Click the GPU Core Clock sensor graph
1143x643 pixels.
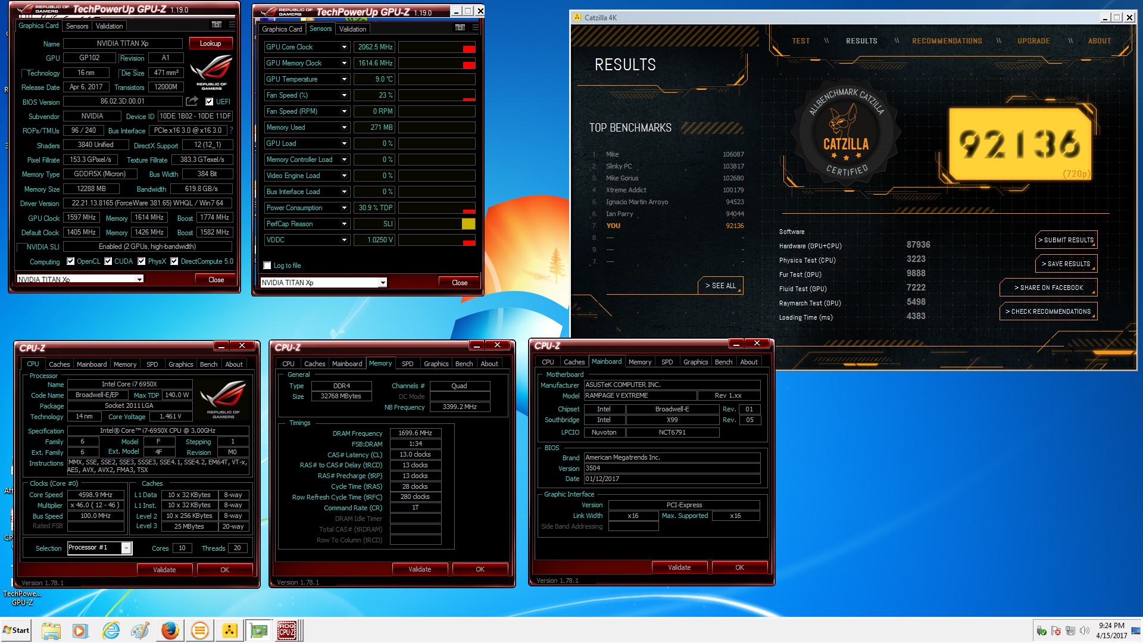click(x=436, y=47)
